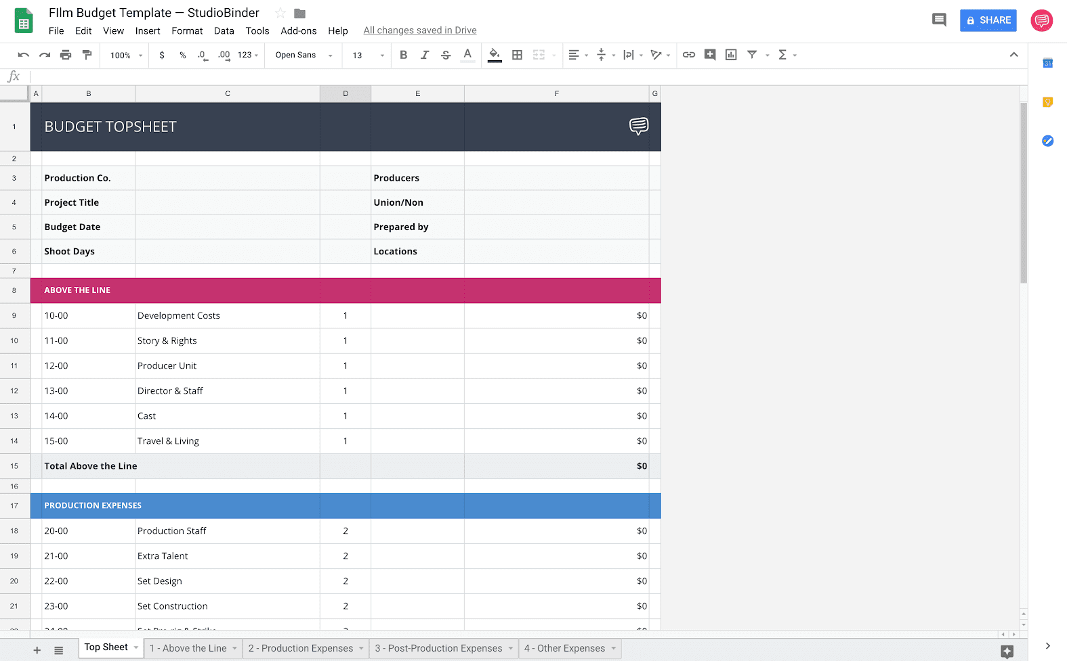1067x661 pixels.
Task: Open the Format menu
Action: pyautogui.click(x=187, y=30)
